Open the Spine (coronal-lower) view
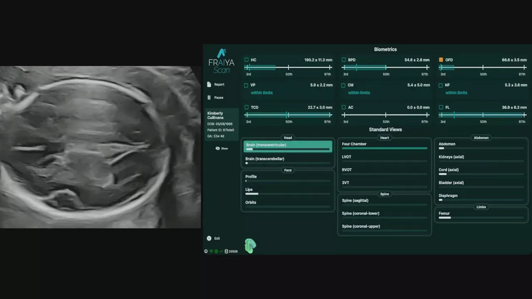The height and width of the screenshot is (299, 532). (x=384, y=215)
